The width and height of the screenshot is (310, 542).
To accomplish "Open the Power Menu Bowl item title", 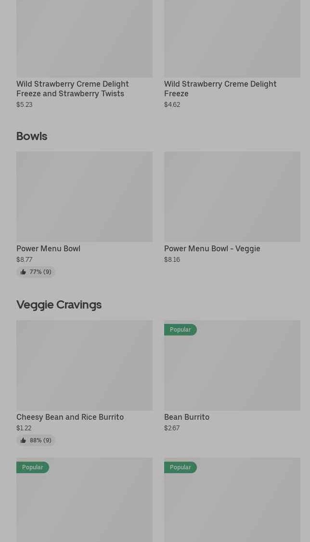I will click(x=48, y=249).
